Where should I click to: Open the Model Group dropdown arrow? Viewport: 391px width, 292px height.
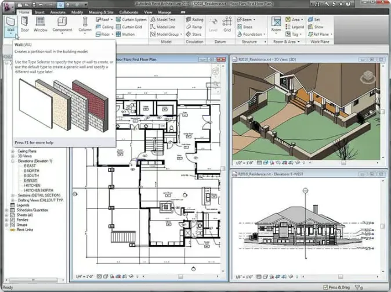(181, 34)
